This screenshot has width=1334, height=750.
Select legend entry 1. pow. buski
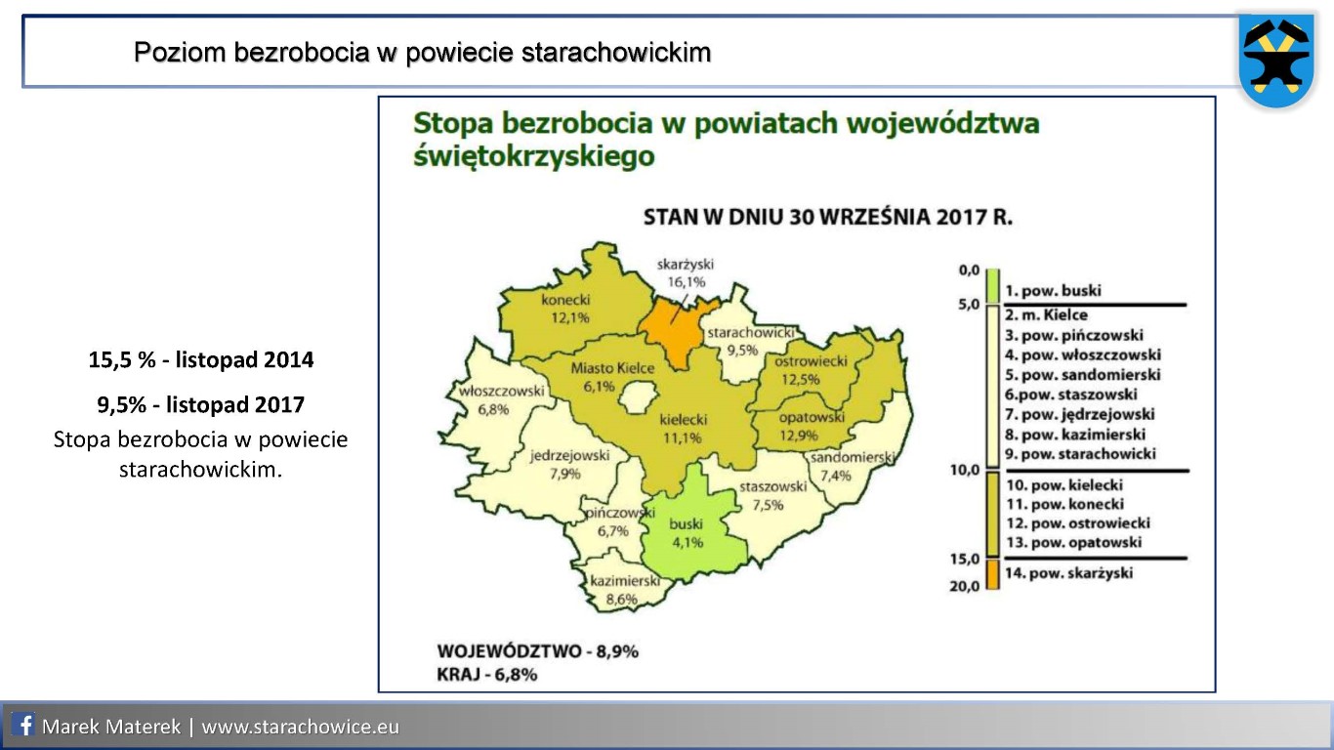(x=1053, y=291)
